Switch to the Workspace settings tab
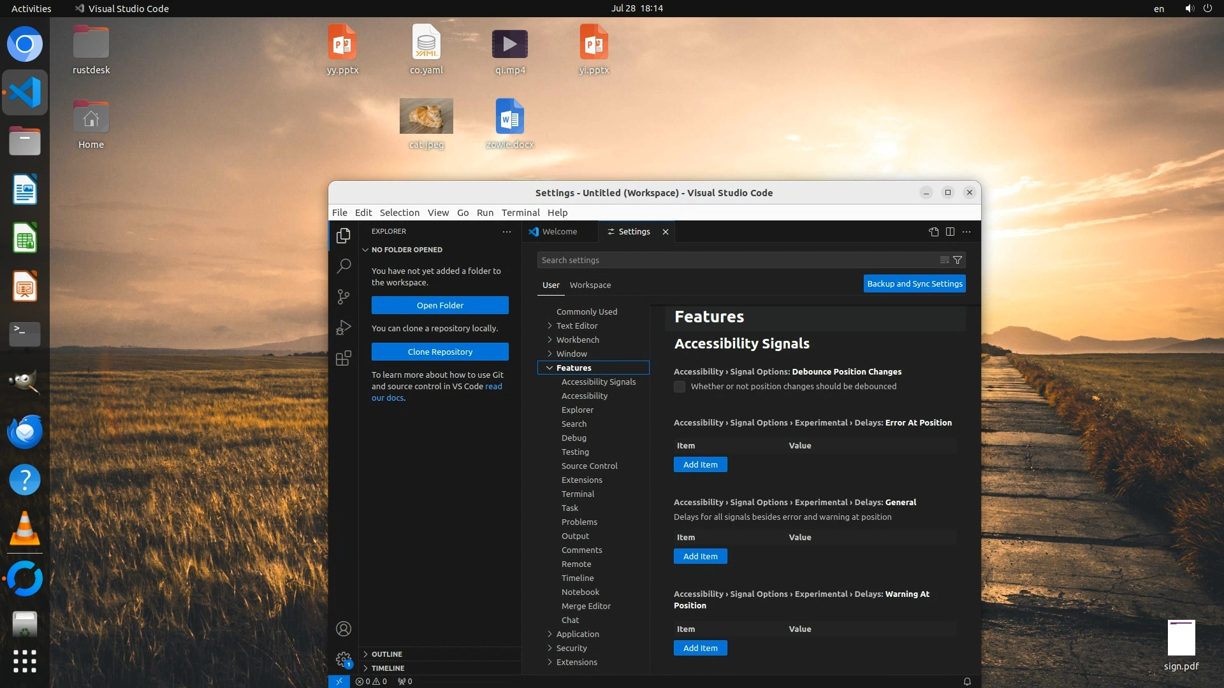 click(x=590, y=285)
